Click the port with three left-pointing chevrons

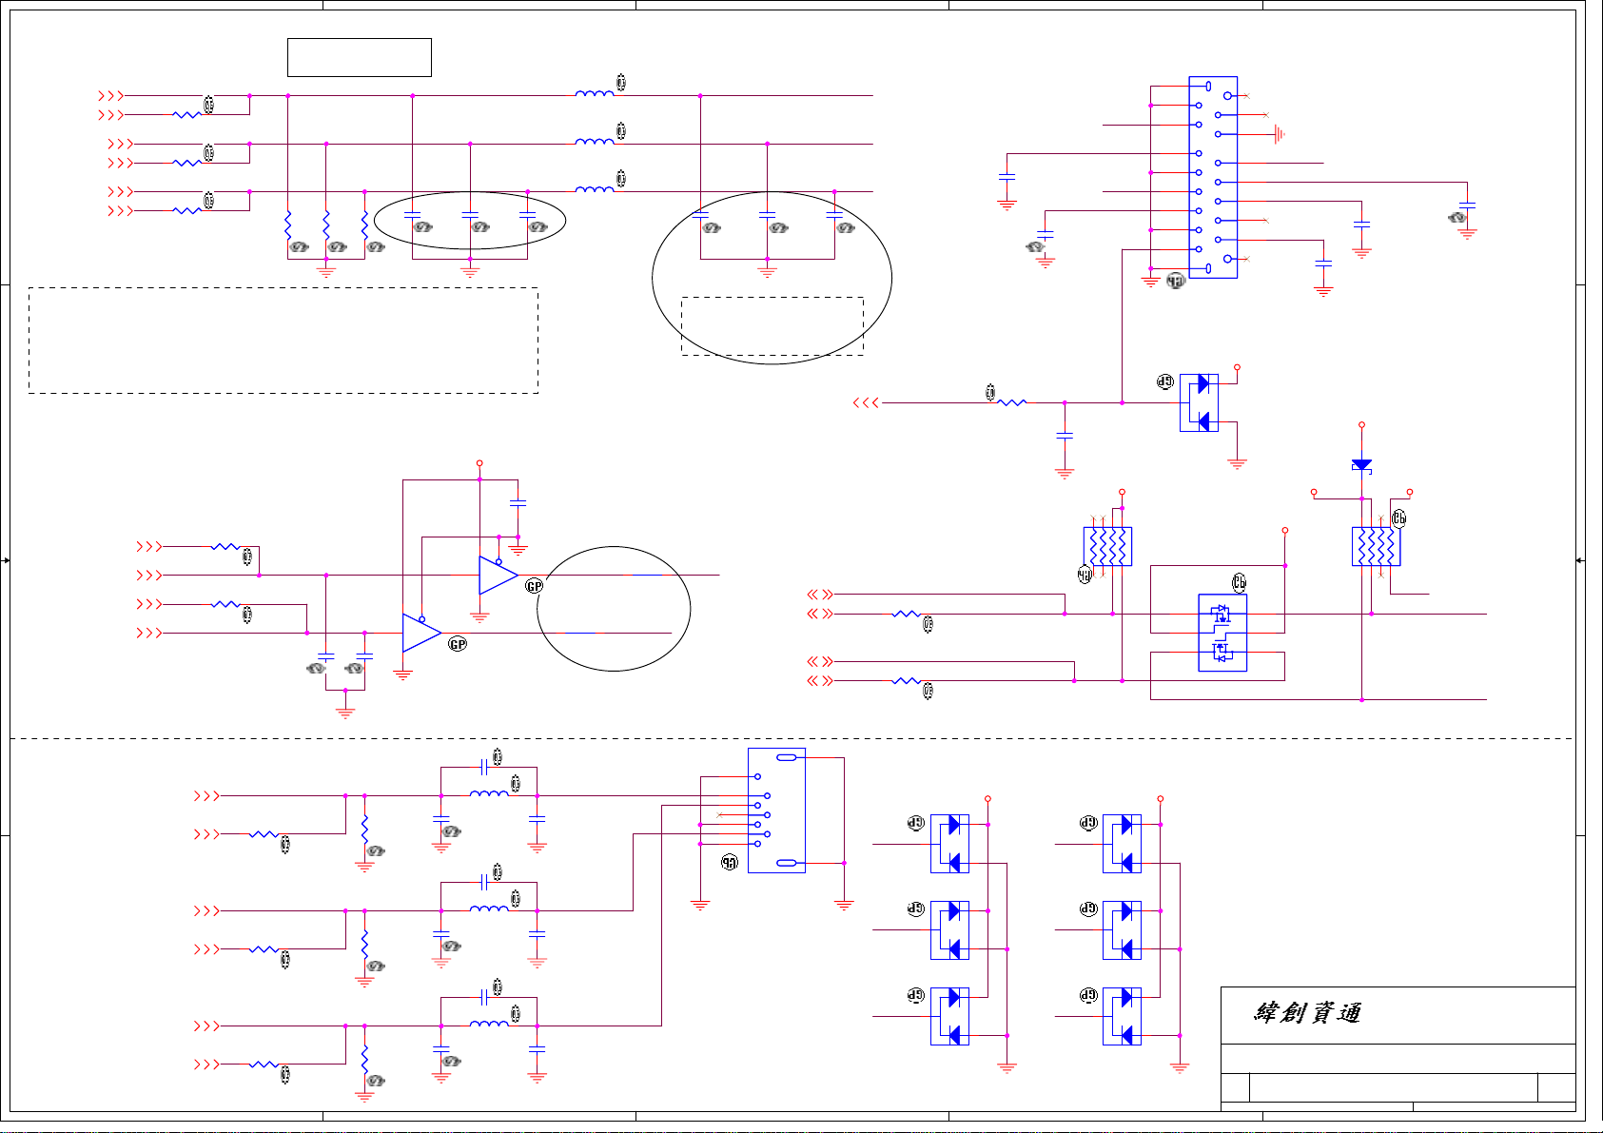[x=866, y=402]
